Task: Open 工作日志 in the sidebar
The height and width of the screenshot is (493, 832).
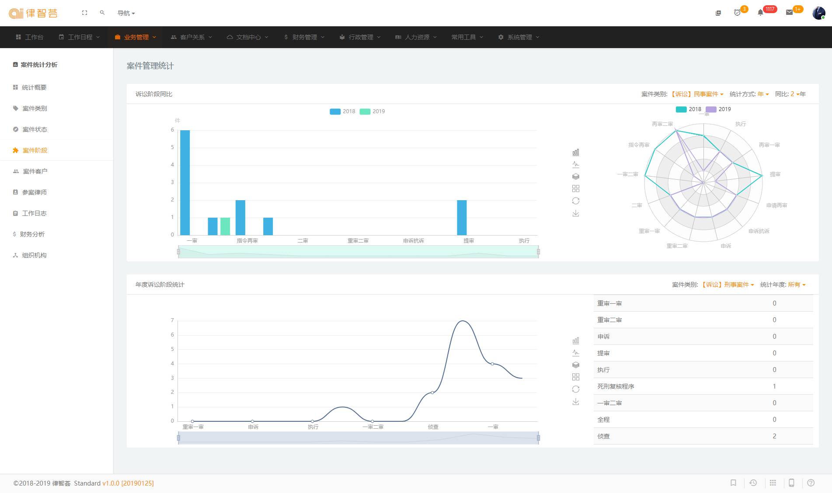Action: (34, 213)
